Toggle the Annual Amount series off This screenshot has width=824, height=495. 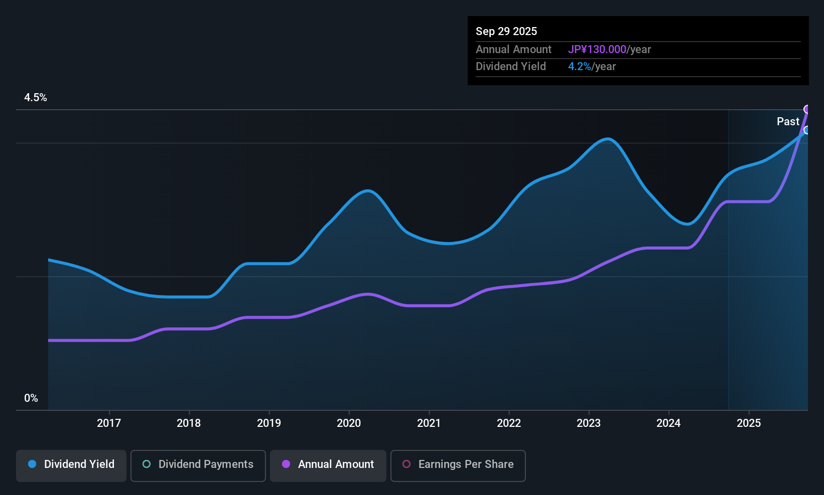[x=328, y=465]
